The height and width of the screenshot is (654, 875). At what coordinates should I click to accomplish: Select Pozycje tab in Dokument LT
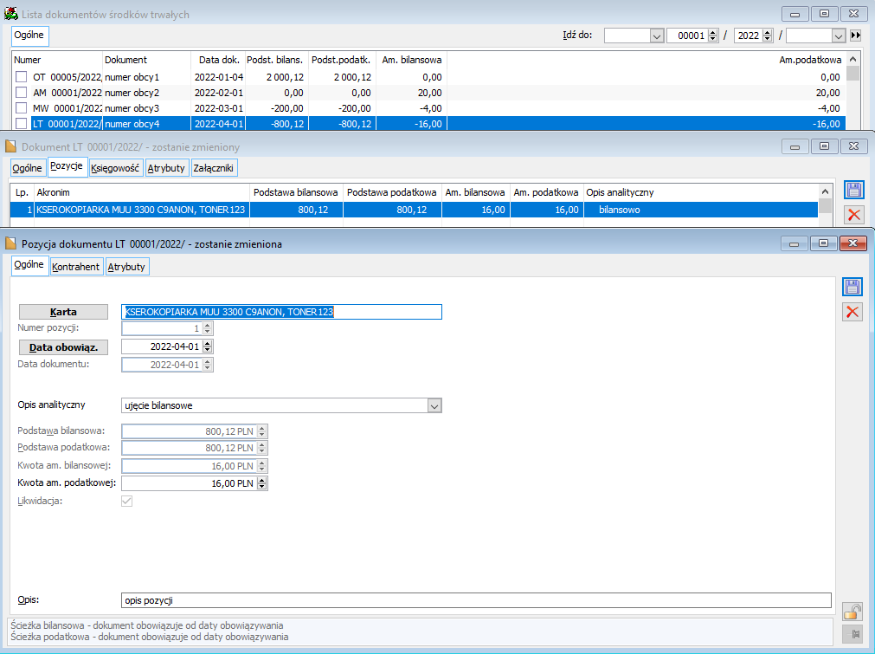(67, 166)
